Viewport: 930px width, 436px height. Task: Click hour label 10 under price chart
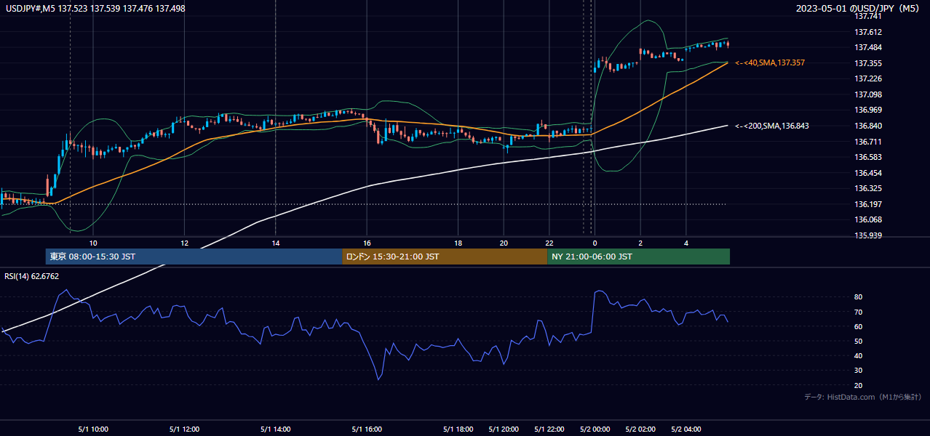click(x=93, y=243)
